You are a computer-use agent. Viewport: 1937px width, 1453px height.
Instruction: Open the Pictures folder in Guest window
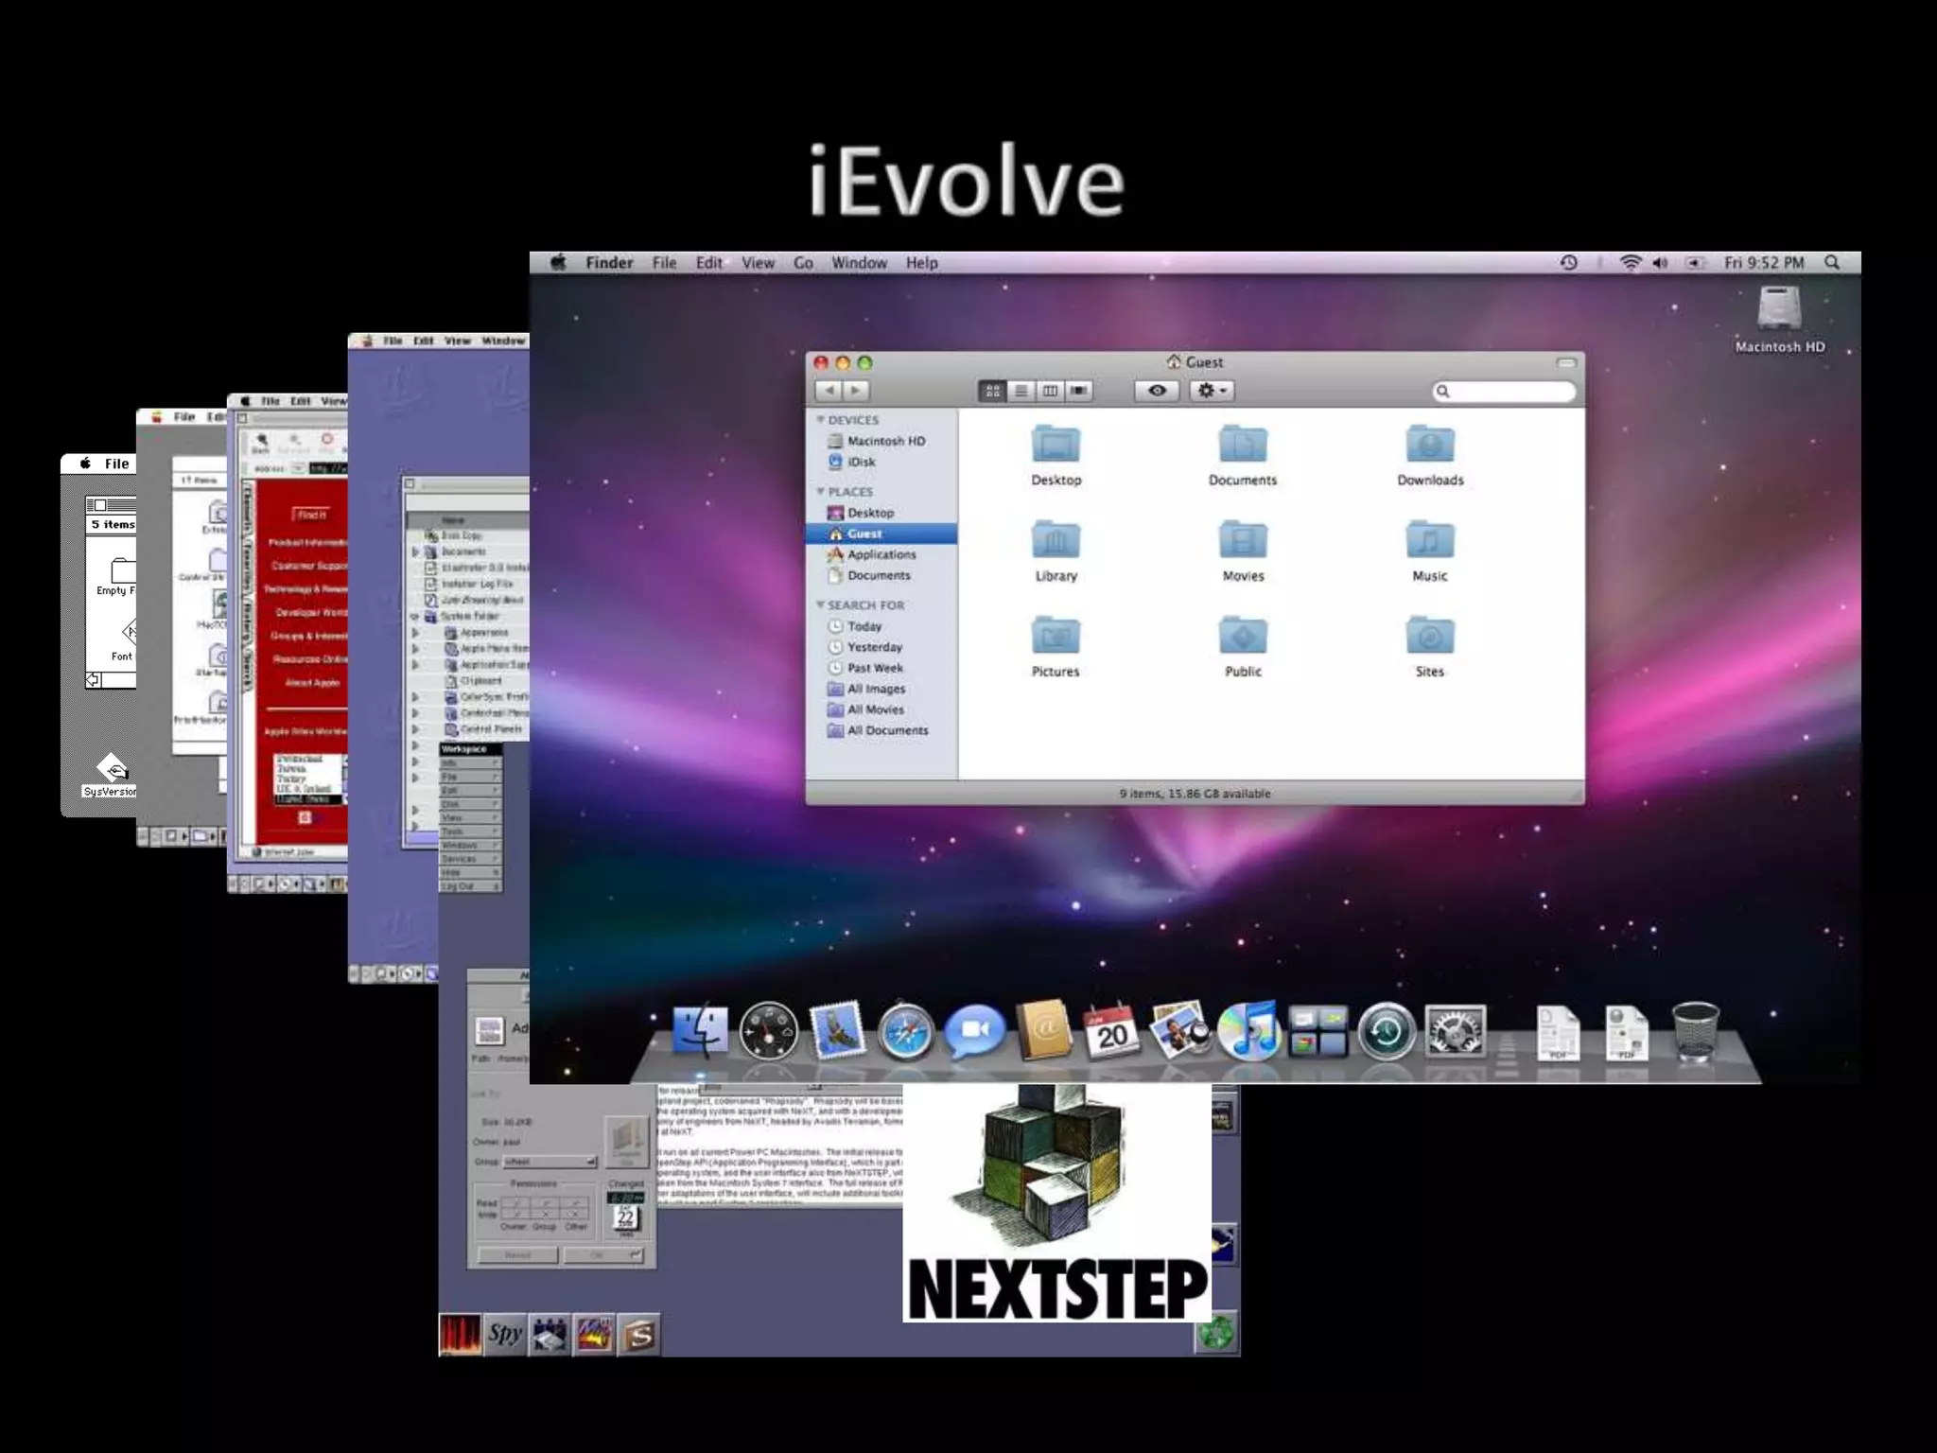(x=1056, y=636)
